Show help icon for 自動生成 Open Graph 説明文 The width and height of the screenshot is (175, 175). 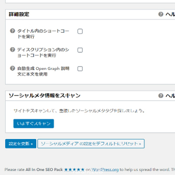pyautogui.click(x=12, y=68)
